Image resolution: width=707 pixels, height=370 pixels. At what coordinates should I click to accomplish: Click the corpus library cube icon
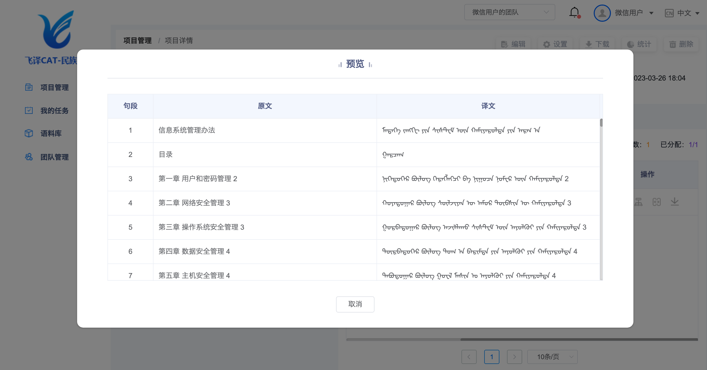29,133
